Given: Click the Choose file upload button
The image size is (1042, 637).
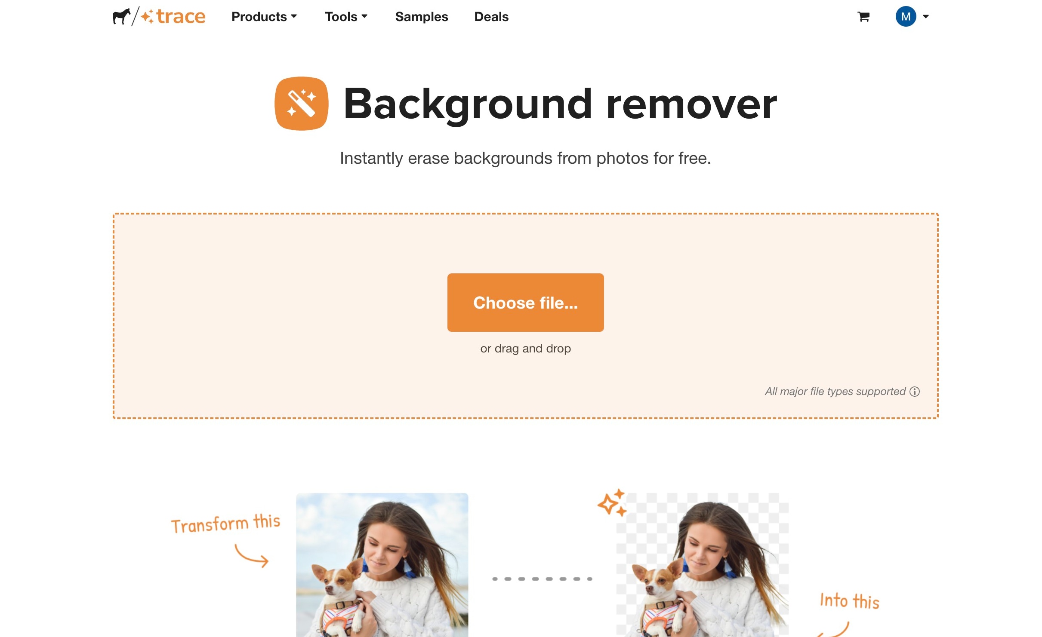Looking at the screenshot, I should click(x=526, y=303).
